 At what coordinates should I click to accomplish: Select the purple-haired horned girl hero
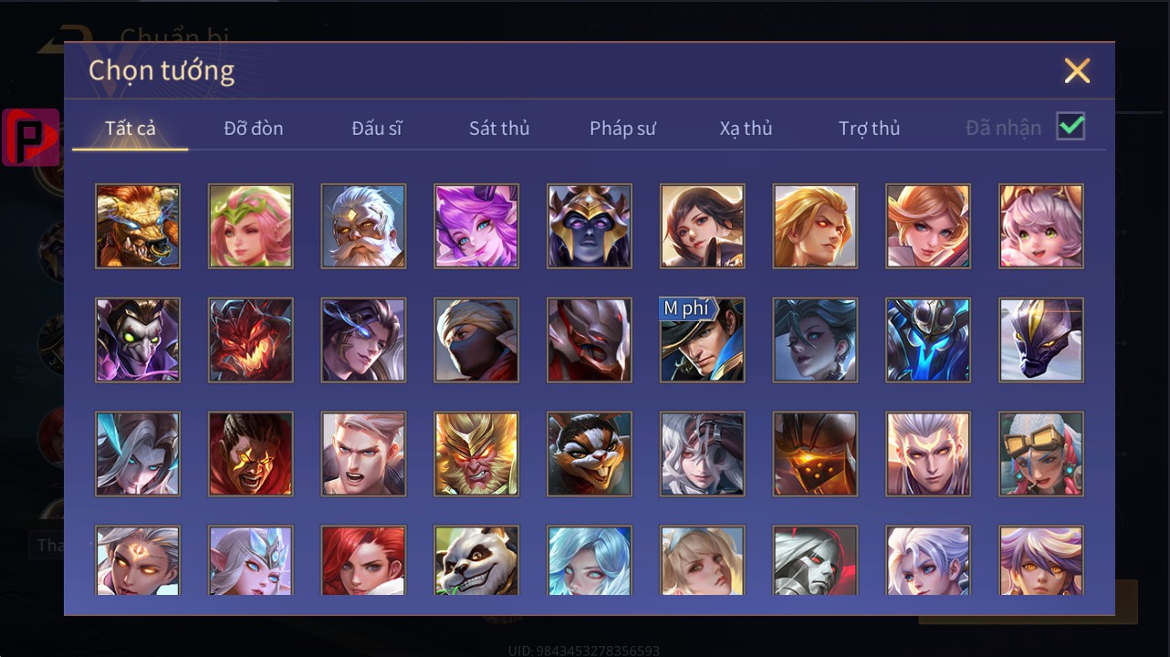pos(476,226)
